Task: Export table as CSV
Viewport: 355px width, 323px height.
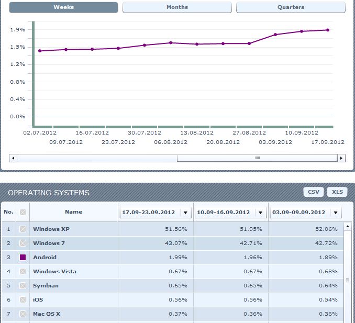Action: [x=313, y=192]
